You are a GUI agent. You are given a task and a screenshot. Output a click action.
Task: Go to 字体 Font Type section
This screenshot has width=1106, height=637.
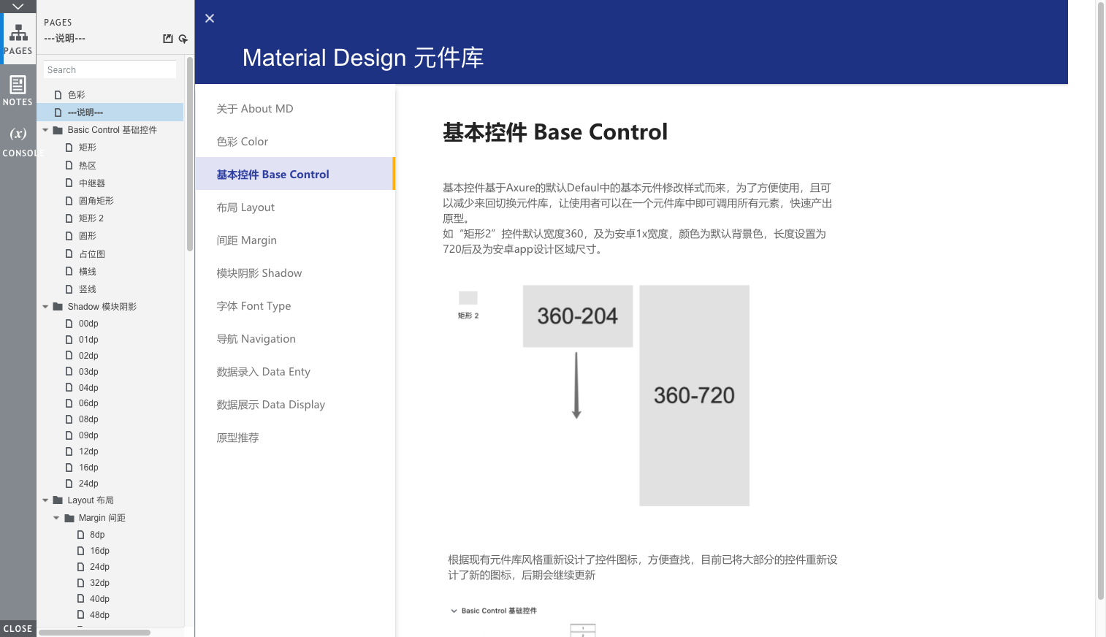[x=295, y=305]
